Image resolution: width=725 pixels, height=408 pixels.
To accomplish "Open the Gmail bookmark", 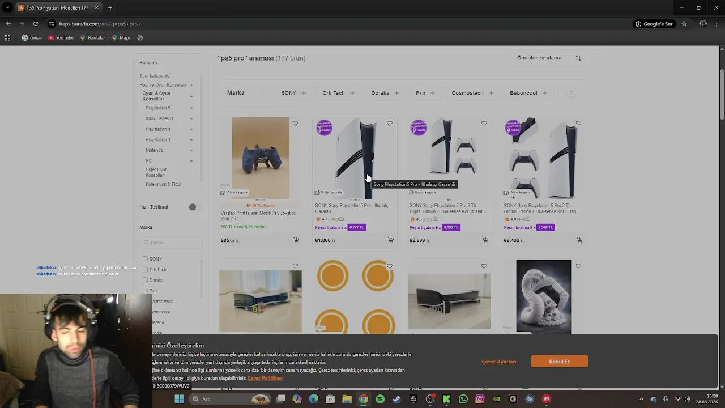I will [x=32, y=38].
